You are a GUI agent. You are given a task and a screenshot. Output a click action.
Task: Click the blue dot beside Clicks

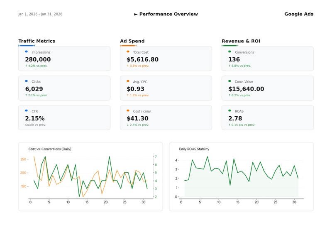click(x=26, y=81)
